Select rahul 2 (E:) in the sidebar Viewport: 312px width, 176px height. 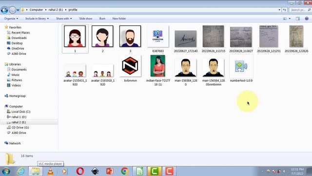click(19, 122)
